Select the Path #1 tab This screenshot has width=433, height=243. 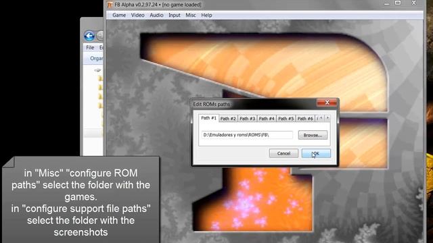208,118
